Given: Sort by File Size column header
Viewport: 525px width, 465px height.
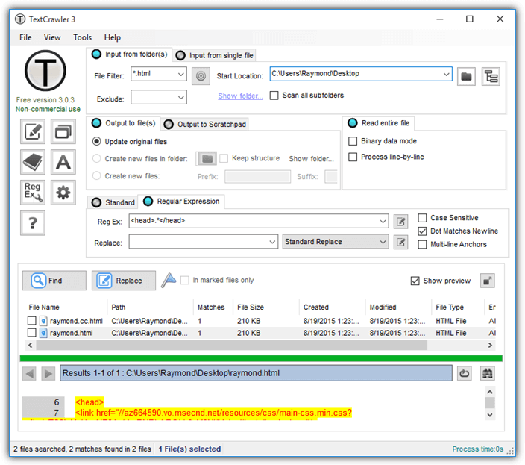Looking at the screenshot, I should click(251, 308).
